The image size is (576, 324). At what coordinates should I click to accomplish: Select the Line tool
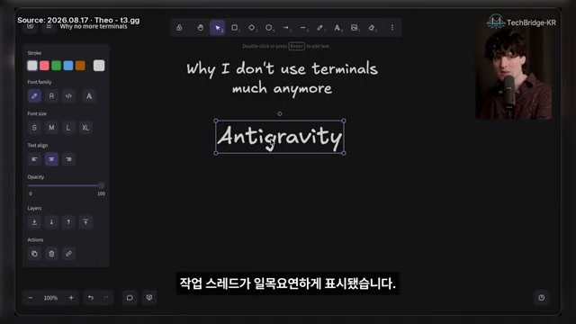click(303, 28)
